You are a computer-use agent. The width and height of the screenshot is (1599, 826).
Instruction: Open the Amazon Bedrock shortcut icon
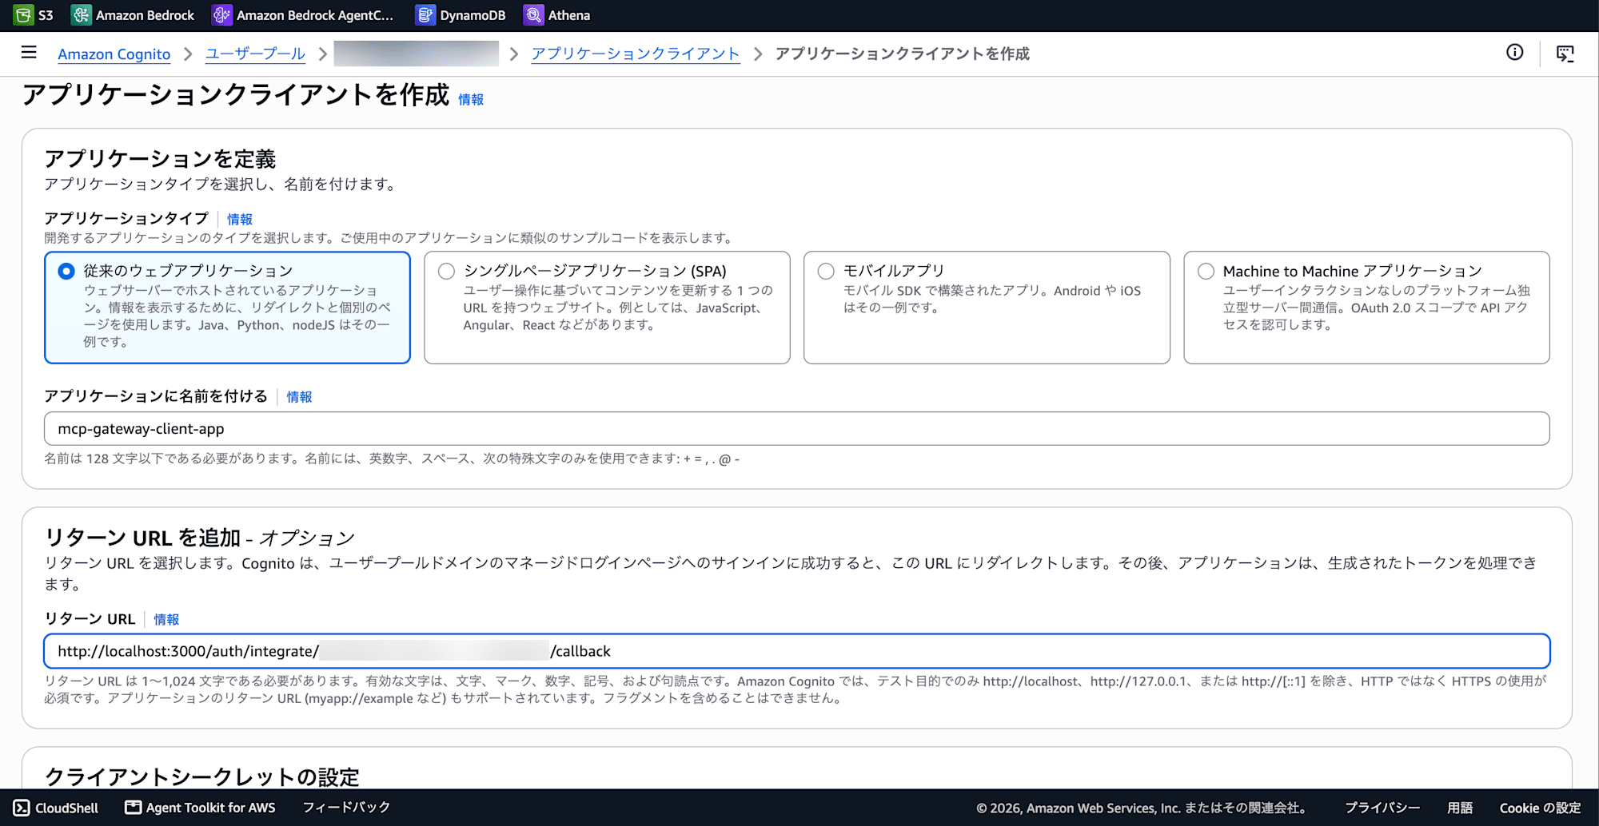pos(81,15)
